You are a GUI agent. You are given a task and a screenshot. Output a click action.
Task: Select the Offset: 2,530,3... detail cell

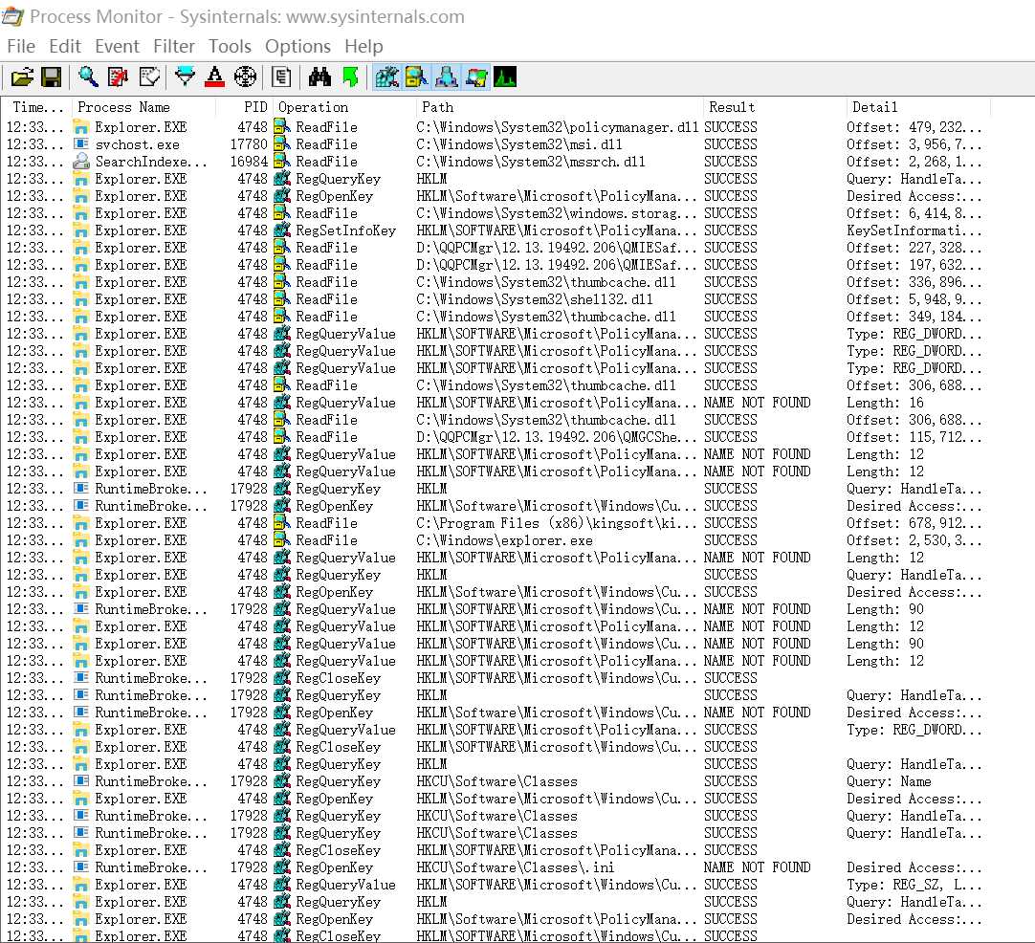click(x=914, y=540)
